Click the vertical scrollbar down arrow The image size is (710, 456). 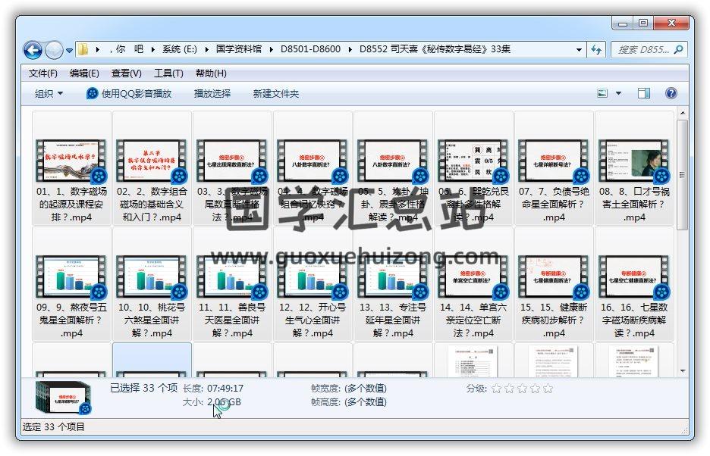coord(682,371)
